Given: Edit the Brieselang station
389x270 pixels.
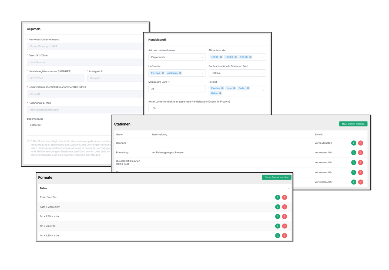Looking at the screenshot, I should coord(354,153).
